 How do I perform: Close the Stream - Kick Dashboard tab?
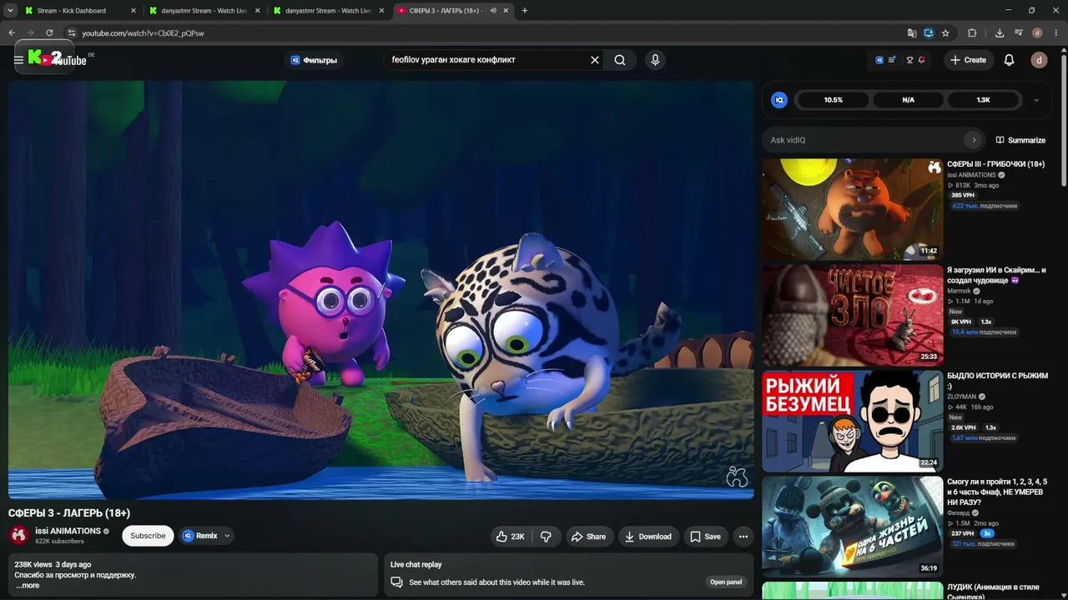pyautogui.click(x=133, y=11)
